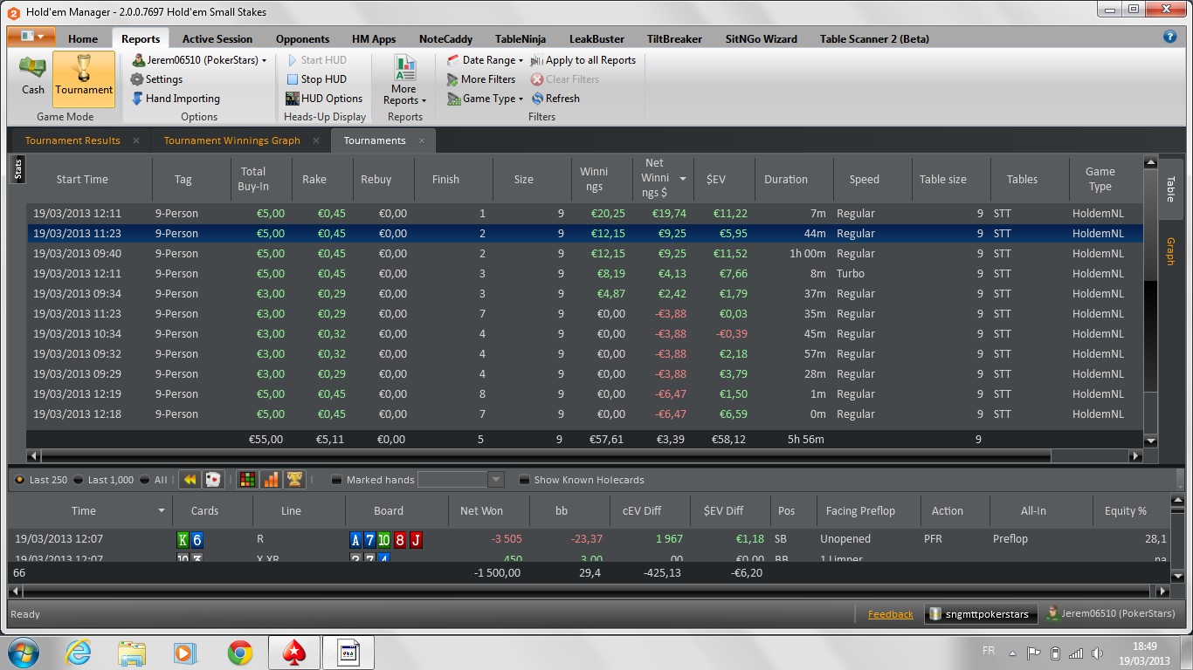Refresh the report data
Image resolution: width=1193 pixels, height=670 pixels.
555,99
